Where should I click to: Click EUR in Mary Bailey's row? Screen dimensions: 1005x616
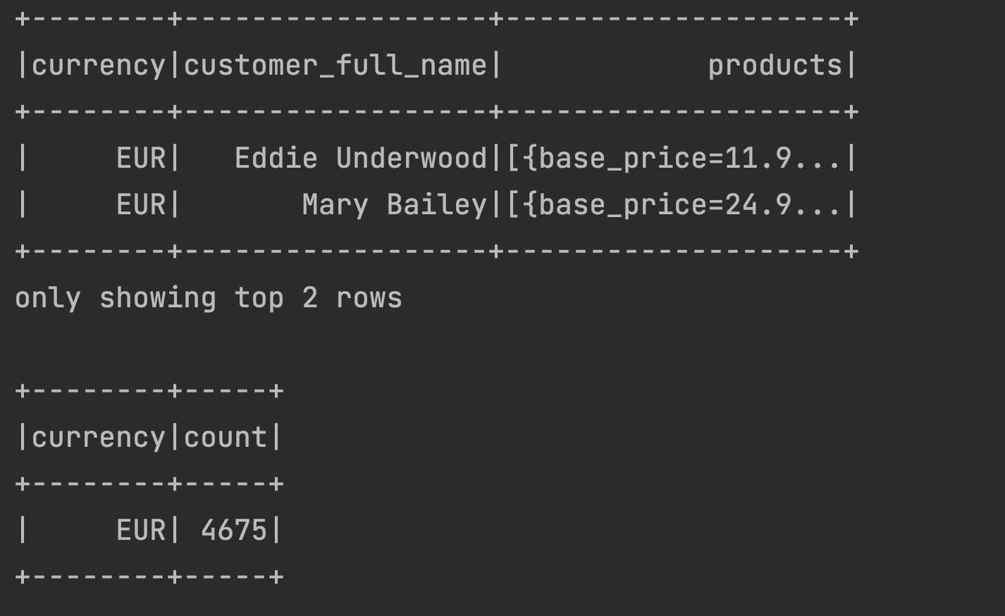141,205
